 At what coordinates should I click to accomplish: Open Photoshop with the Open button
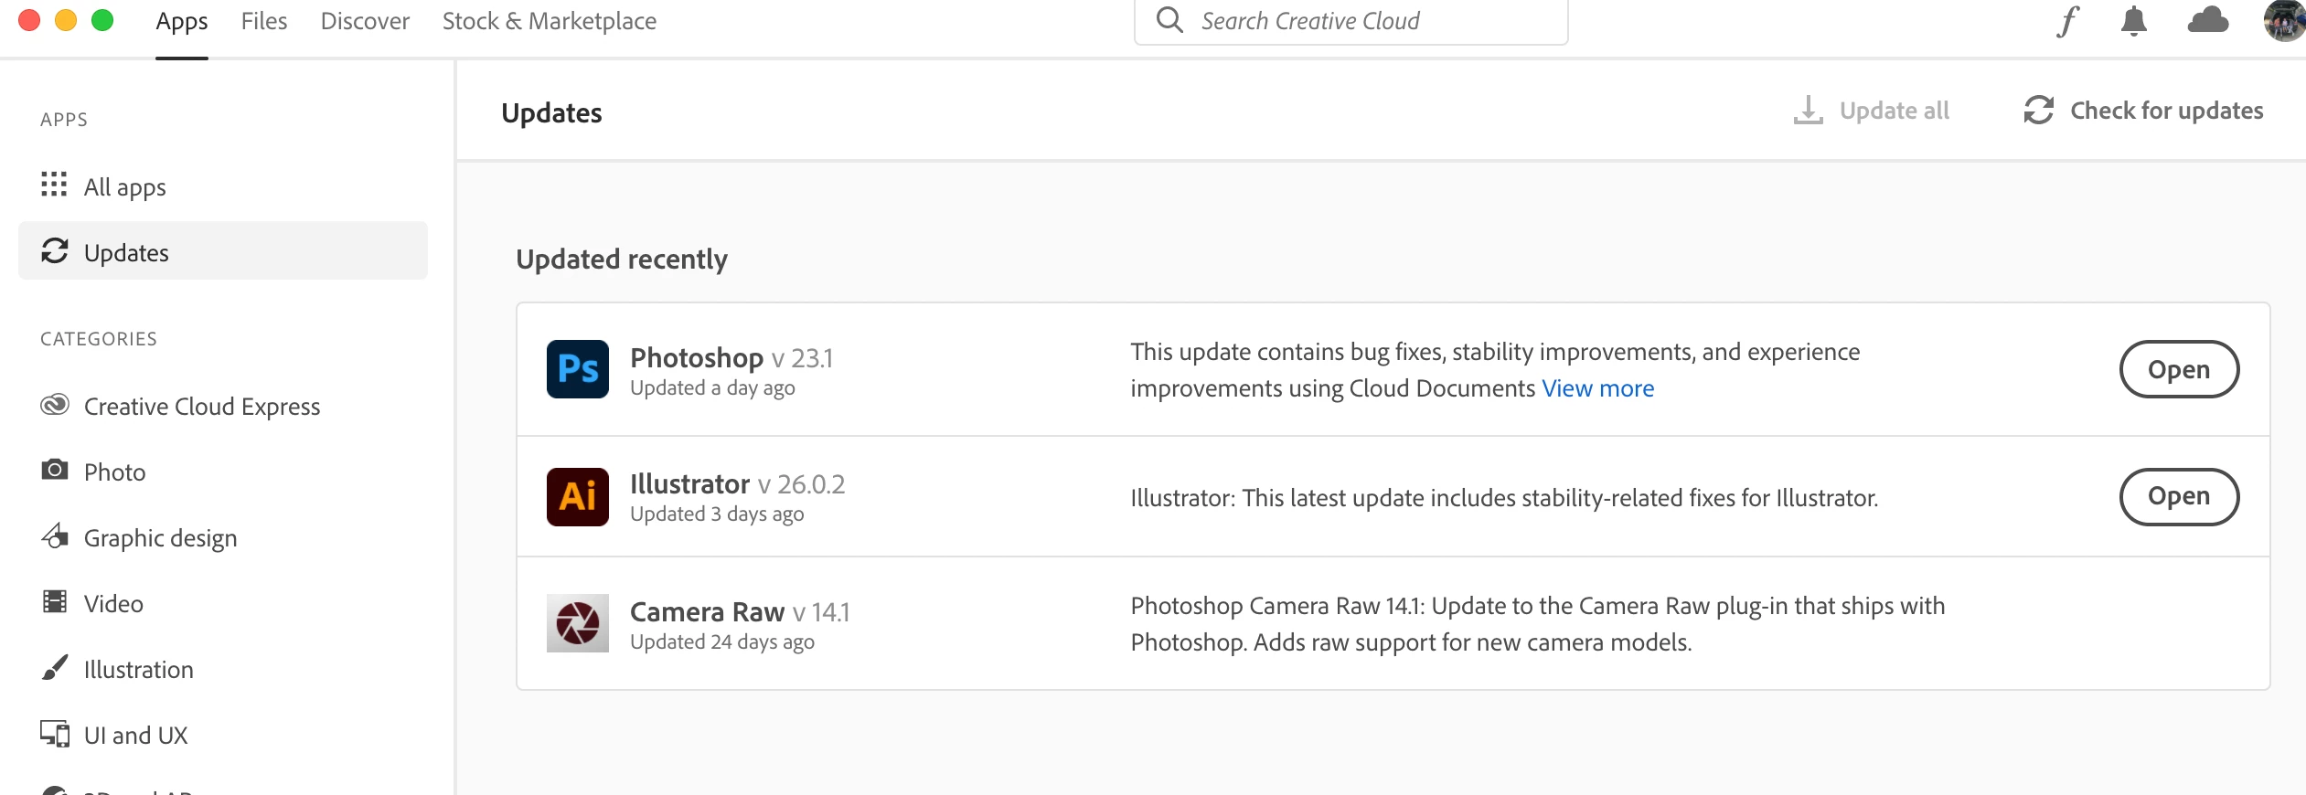coord(2179,369)
